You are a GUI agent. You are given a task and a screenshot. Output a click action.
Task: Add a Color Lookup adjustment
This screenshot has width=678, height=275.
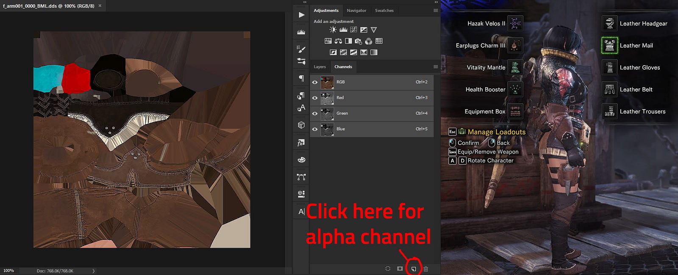point(379,41)
